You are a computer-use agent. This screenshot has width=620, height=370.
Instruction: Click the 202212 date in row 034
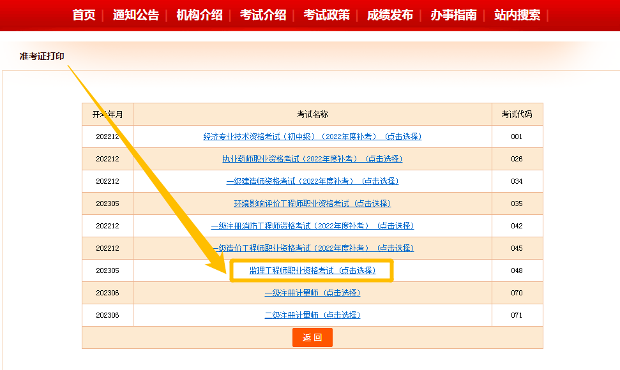click(107, 181)
